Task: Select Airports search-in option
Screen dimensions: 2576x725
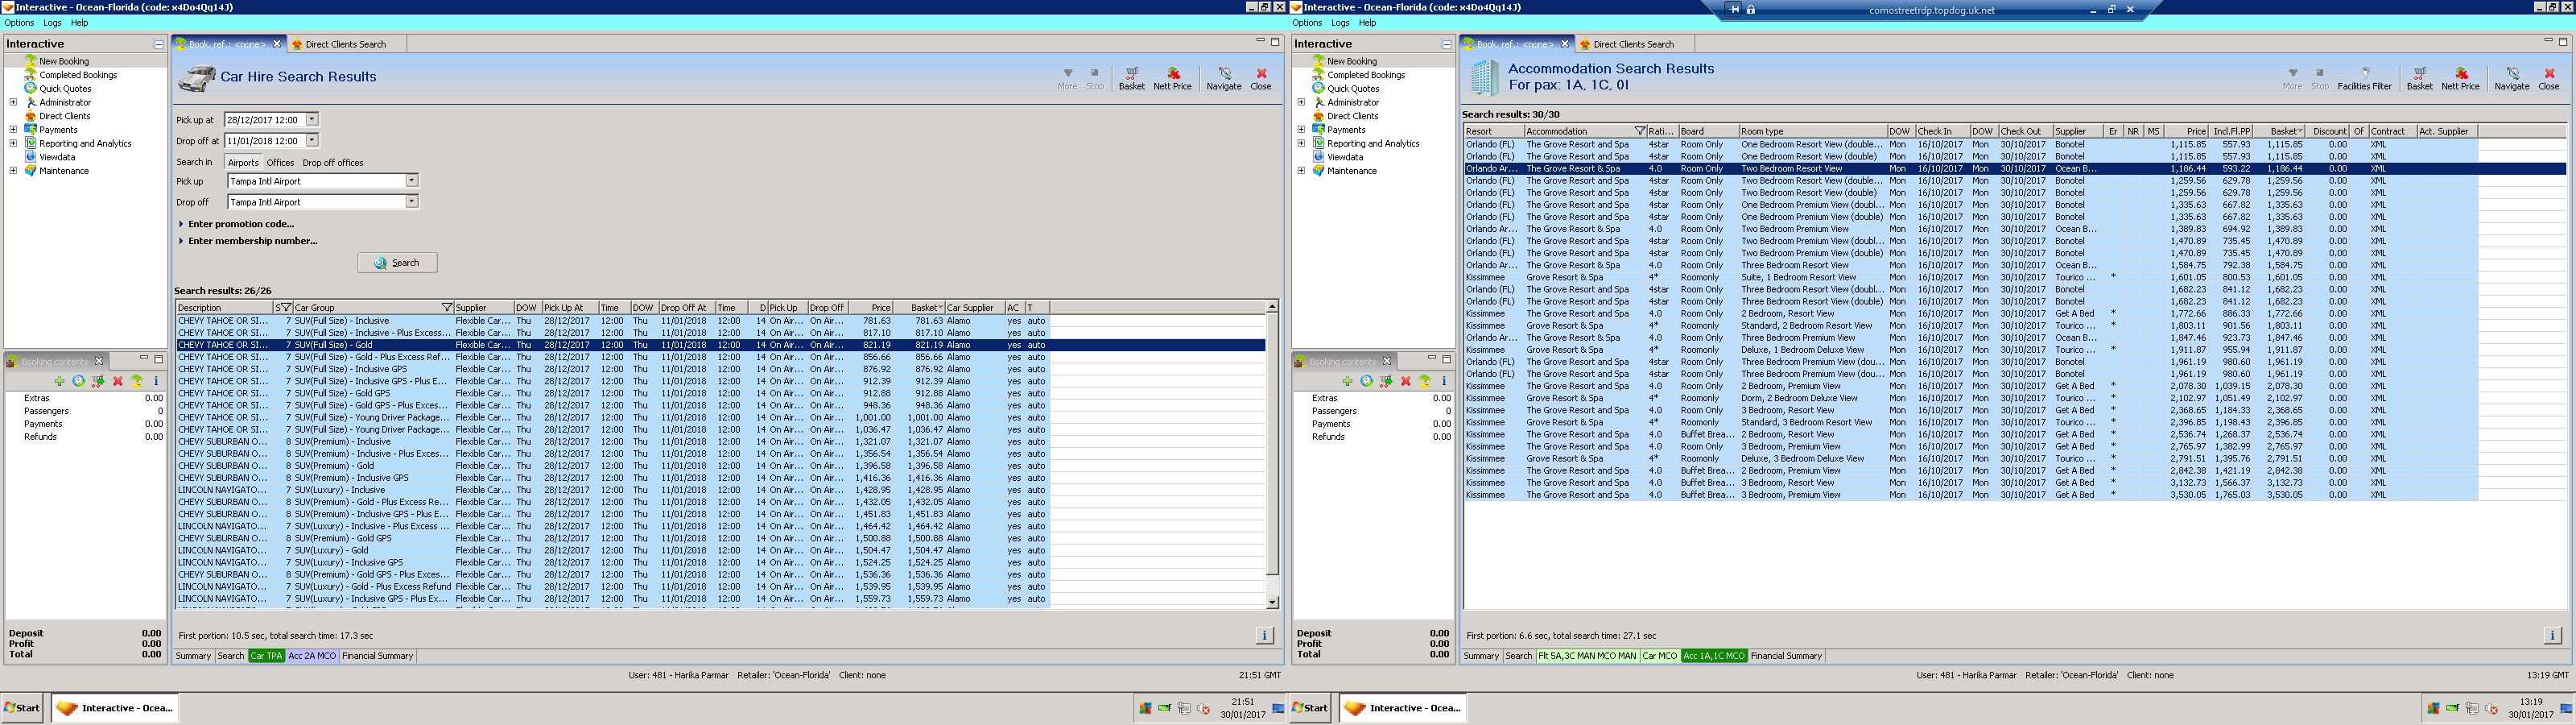Action: [243, 162]
